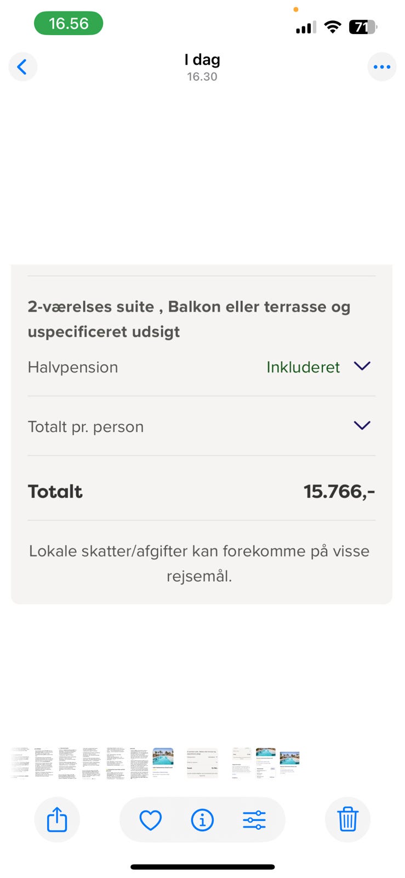This screenshot has width=405, height=878.
Task: Tap the Inkluderet label
Action: [303, 367]
